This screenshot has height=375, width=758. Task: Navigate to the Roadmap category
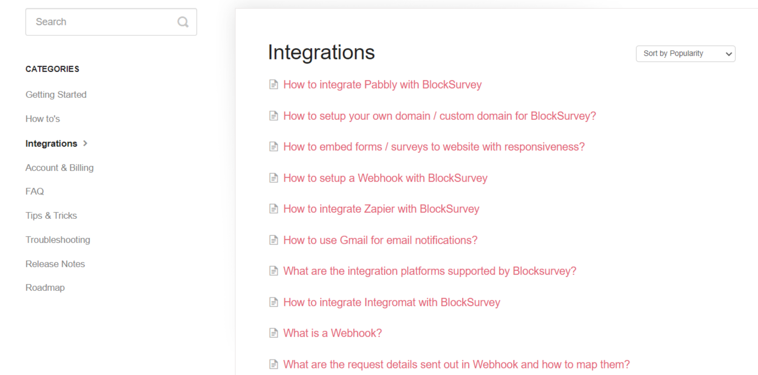tap(45, 288)
